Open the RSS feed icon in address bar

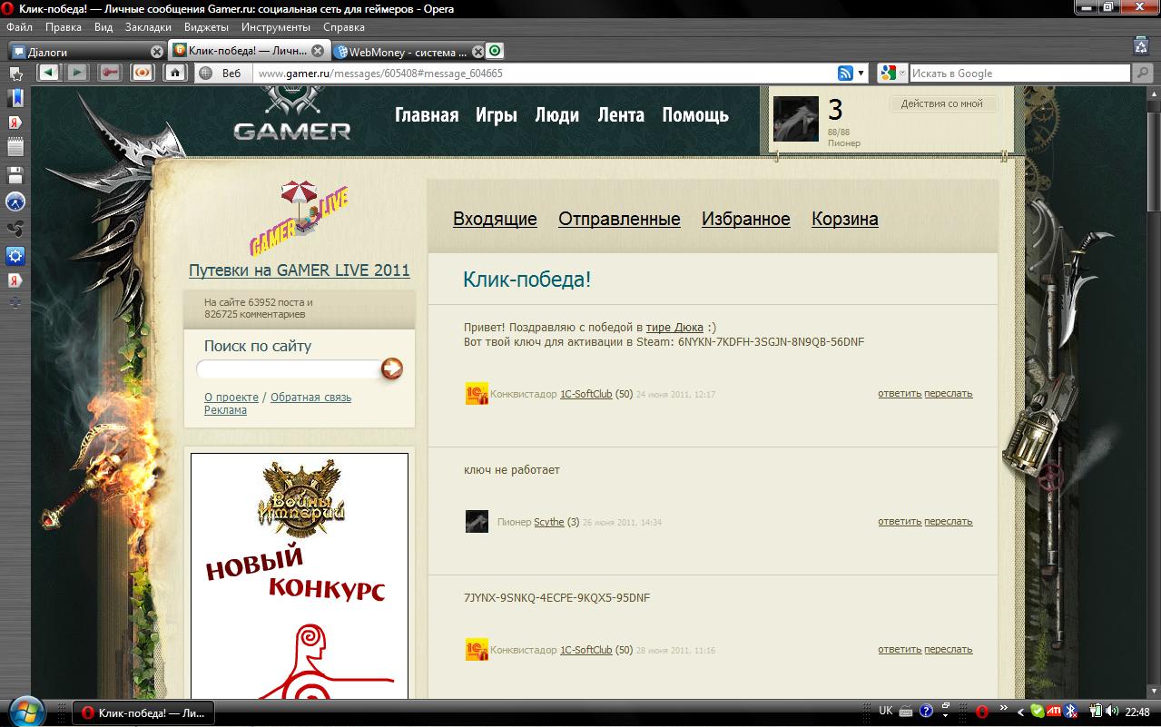pyautogui.click(x=844, y=74)
